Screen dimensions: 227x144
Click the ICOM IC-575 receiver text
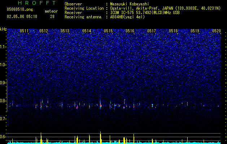[x=145, y=13]
